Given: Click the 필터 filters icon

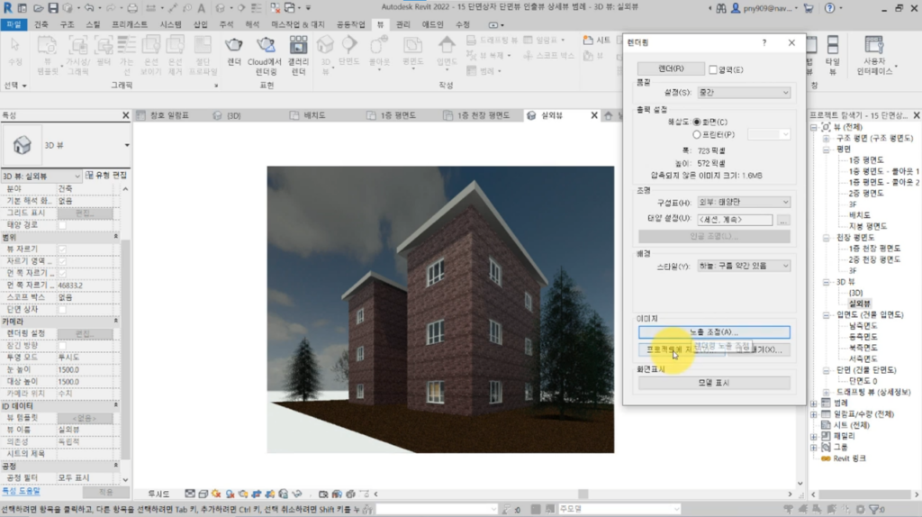Looking at the screenshot, I should coord(104,46).
